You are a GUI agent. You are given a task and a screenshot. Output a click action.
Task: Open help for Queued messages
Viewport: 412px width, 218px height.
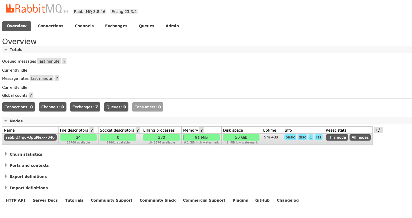tap(64, 61)
